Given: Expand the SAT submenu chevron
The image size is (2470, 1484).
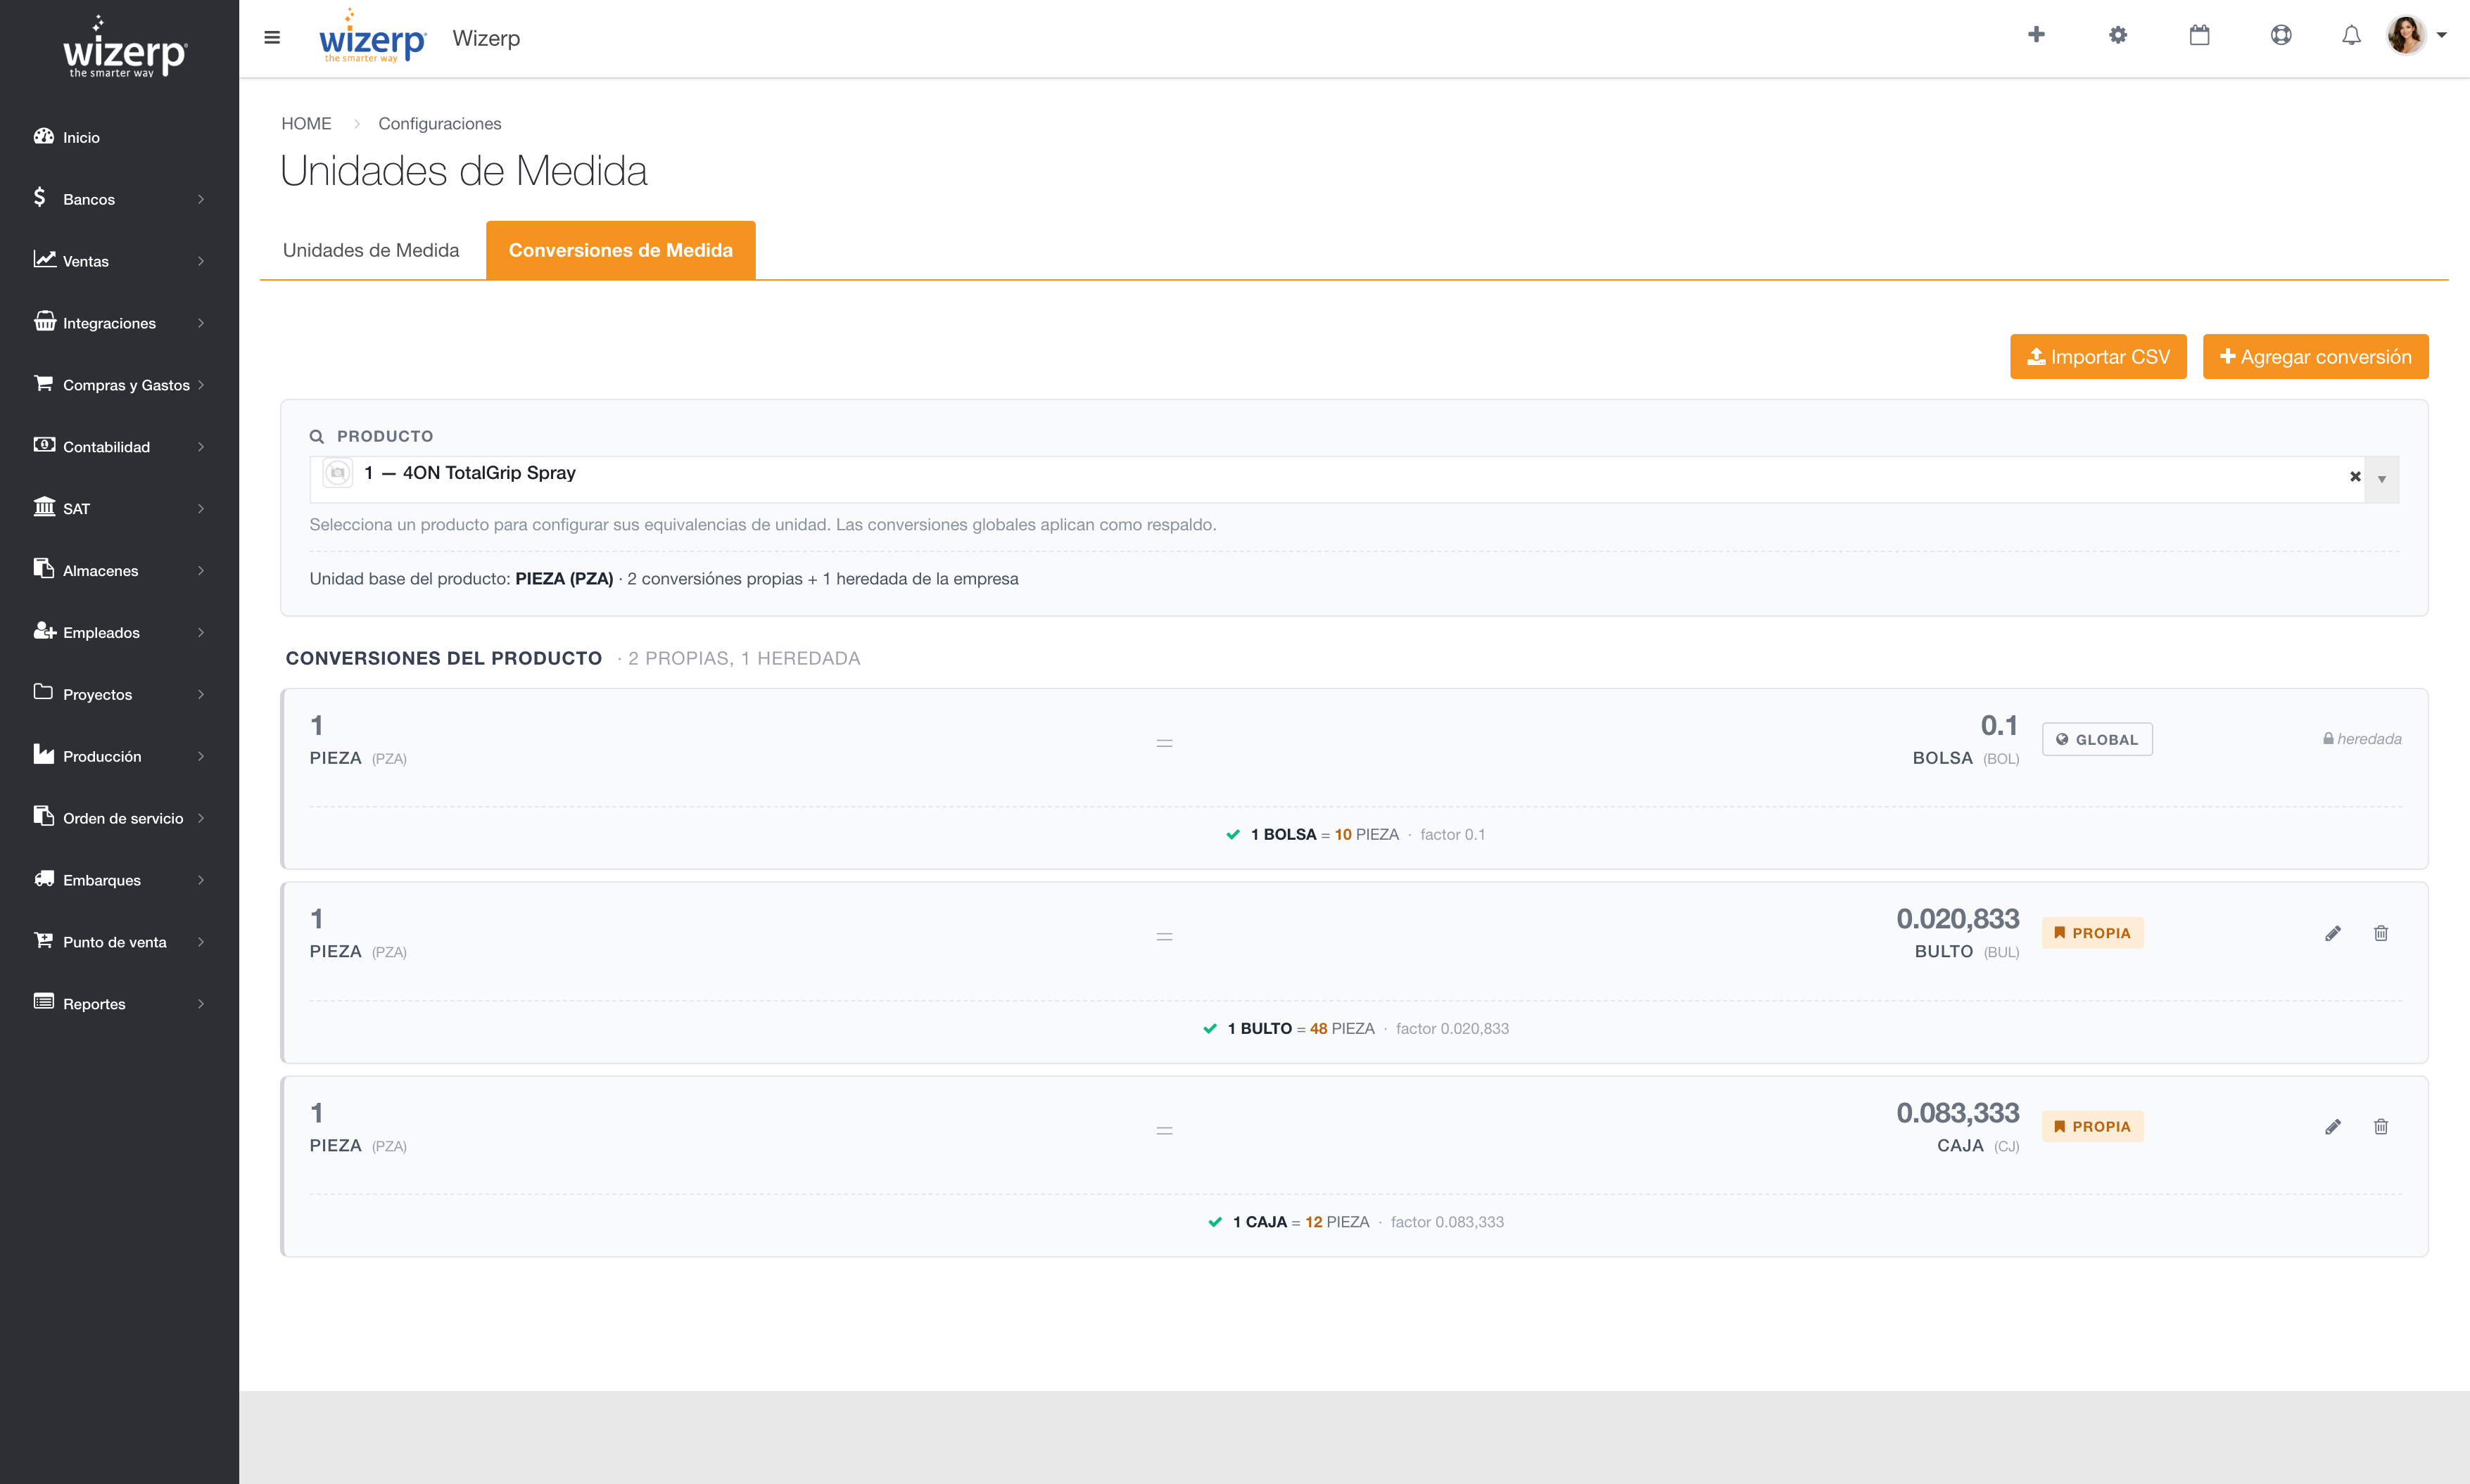Looking at the screenshot, I should click(201, 509).
